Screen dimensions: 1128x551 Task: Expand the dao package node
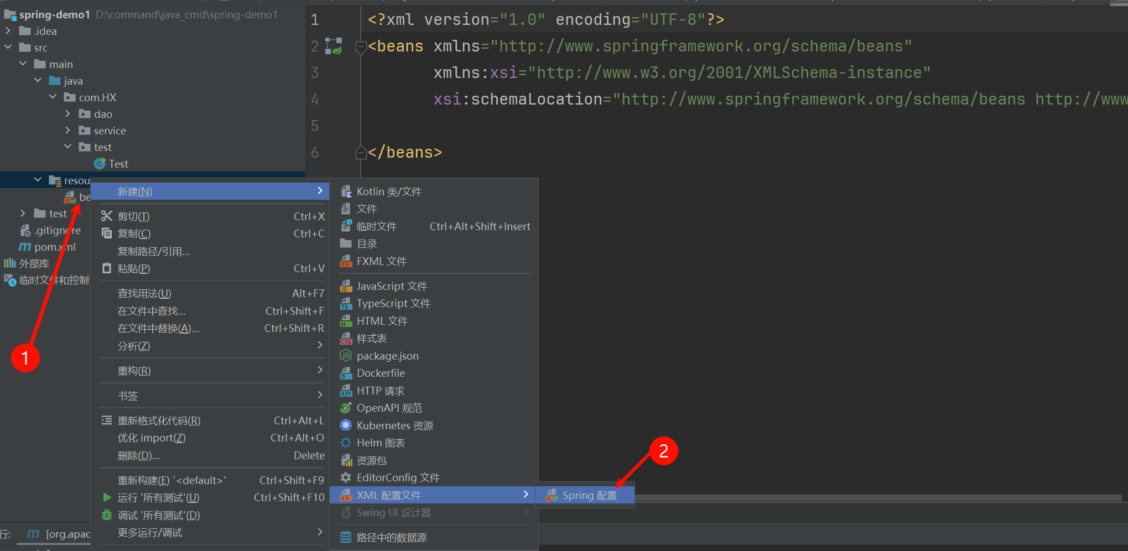tap(68, 114)
